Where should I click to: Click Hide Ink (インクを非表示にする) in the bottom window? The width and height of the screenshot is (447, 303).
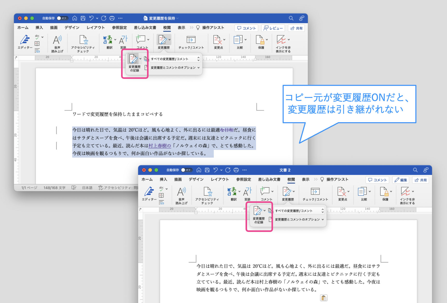[406, 192]
